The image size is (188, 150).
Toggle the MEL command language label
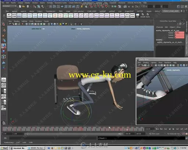click(x=5, y=138)
